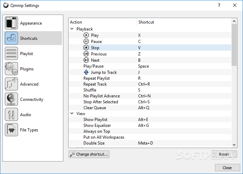Select the Shortcuts icon in sidebar
243x174 pixels.
(x=11, y=38)
